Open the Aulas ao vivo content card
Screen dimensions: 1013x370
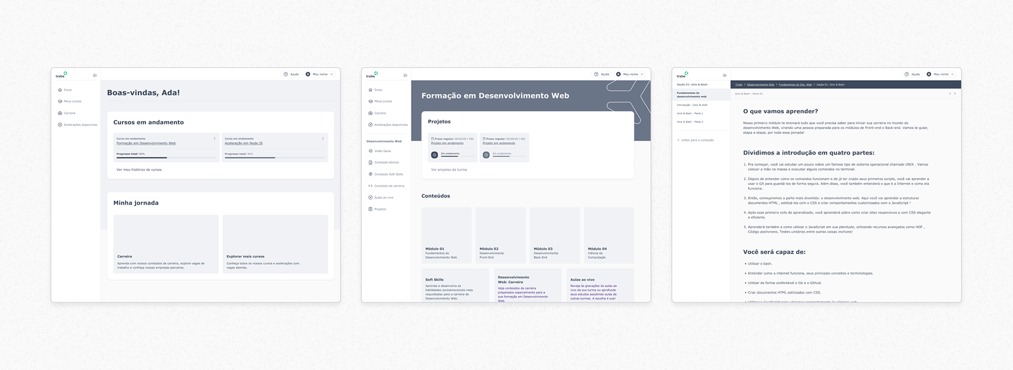point(600,286)
